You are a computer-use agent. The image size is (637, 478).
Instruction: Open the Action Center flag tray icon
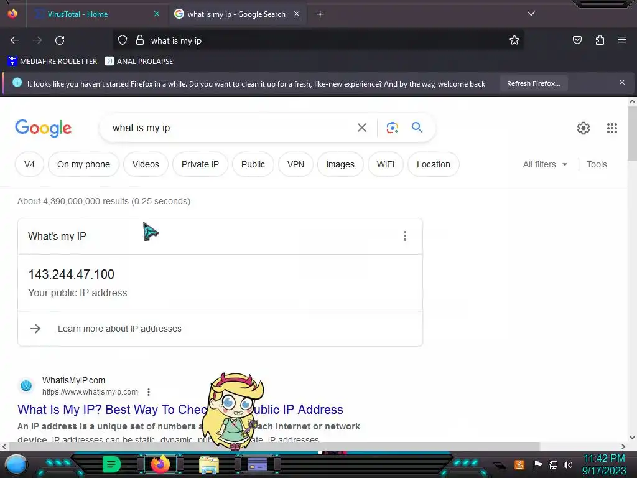click(x=537, y=464)
